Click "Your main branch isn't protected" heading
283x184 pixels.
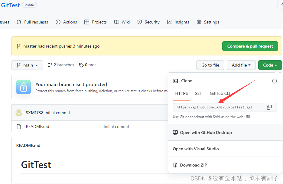(x=71, y=84)
